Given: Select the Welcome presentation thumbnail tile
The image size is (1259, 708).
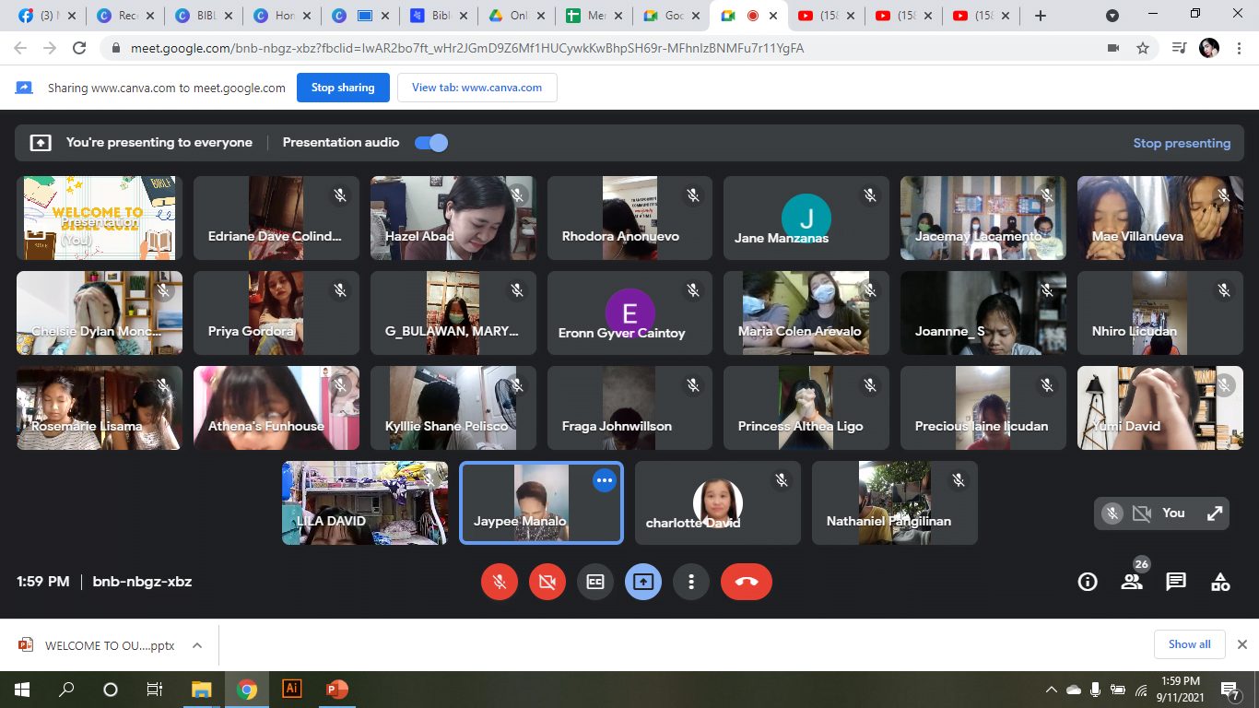Looking at the screenshot, I should (100, 218).
